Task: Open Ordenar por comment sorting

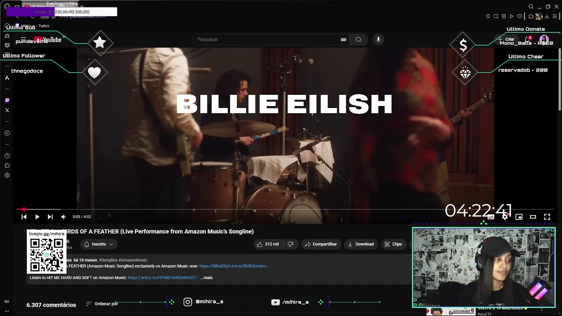Action: pyautogui.click(x=102, y=304)
